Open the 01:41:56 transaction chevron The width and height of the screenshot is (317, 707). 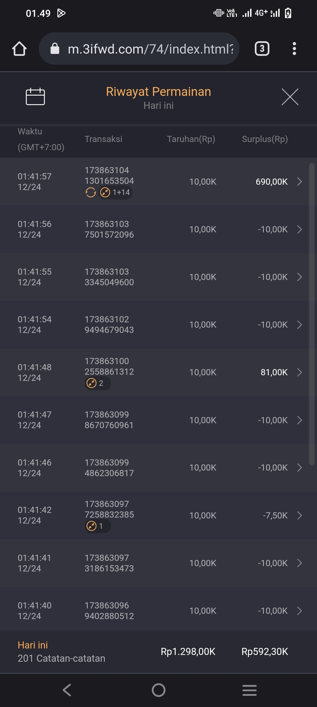tap(299, 229)
